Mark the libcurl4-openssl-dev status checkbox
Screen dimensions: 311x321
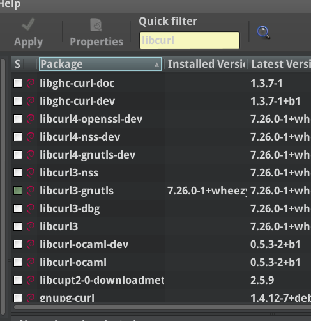(18, 119)
